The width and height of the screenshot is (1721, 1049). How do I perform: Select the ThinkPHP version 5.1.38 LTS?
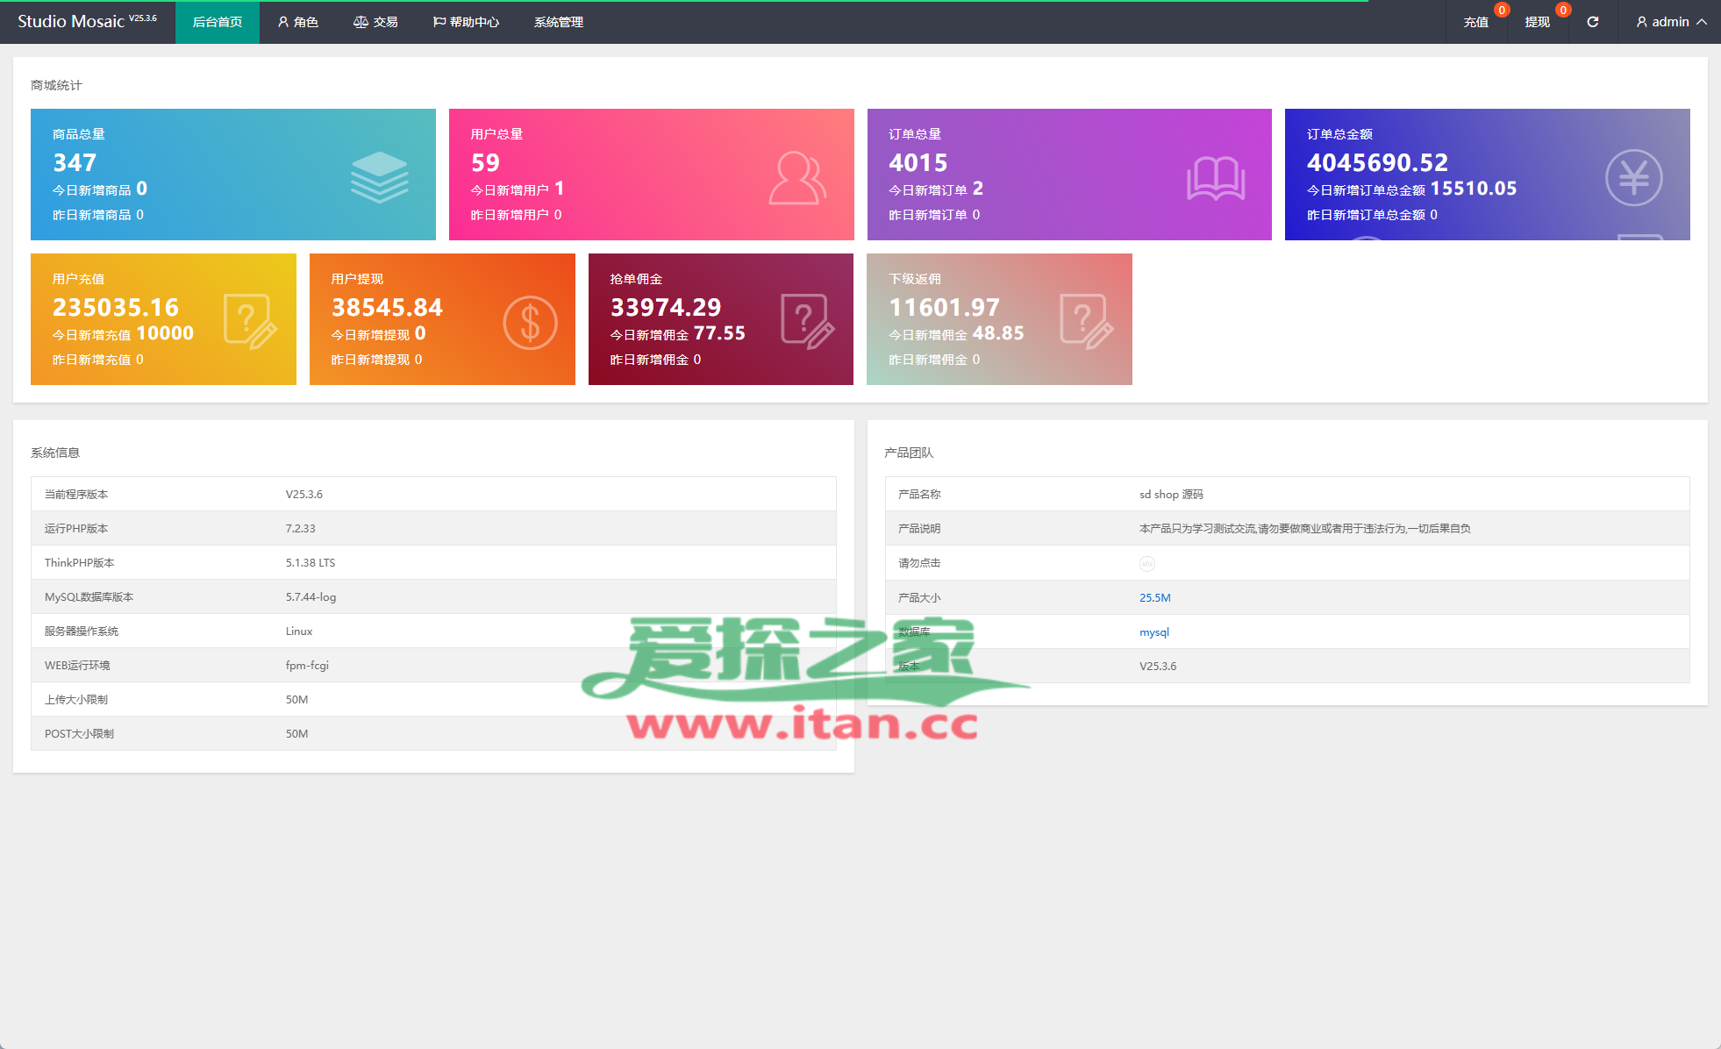[310, 562]
